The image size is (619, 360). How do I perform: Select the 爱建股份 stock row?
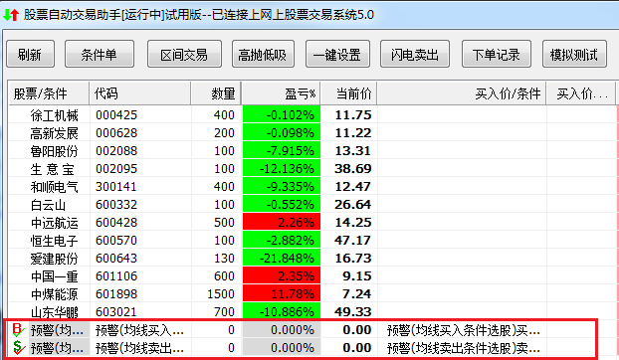click(x=311, y=259)
